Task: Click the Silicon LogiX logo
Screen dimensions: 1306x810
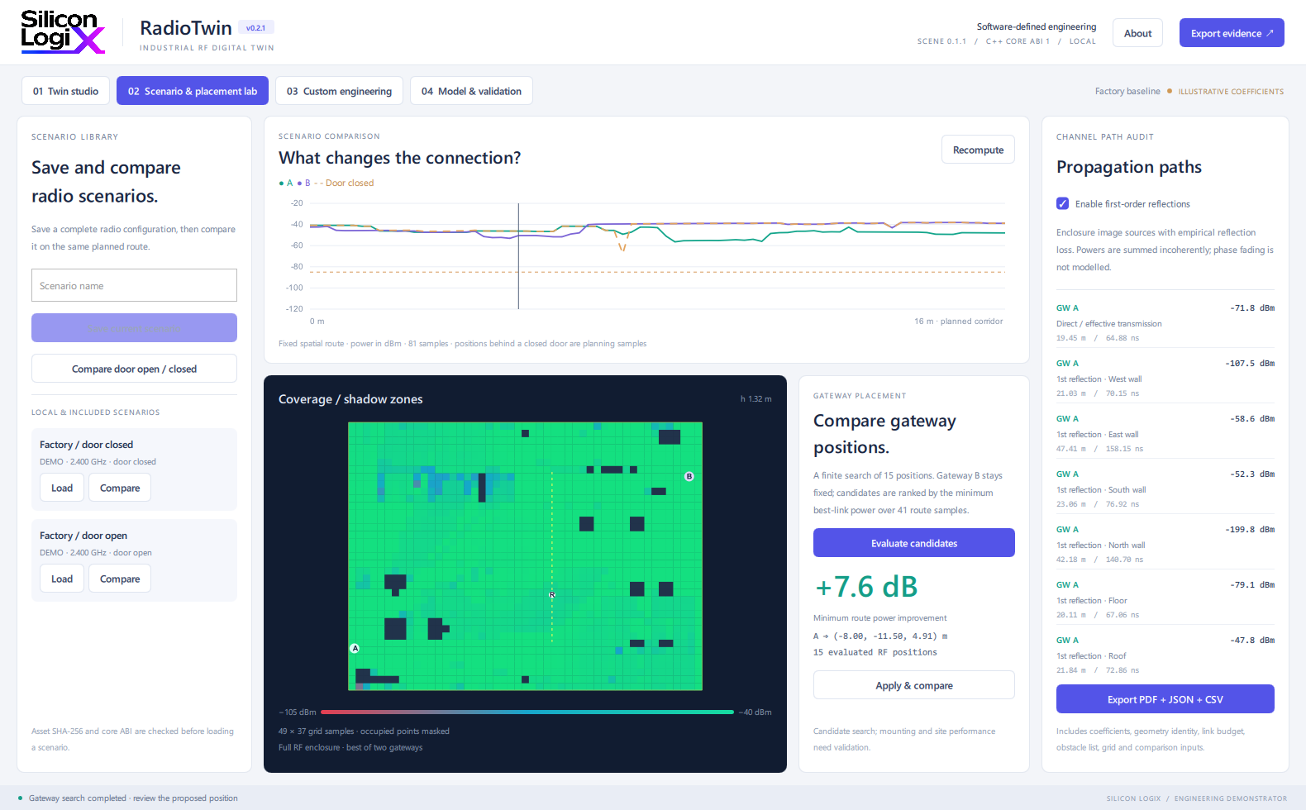Action: (63, 31)
